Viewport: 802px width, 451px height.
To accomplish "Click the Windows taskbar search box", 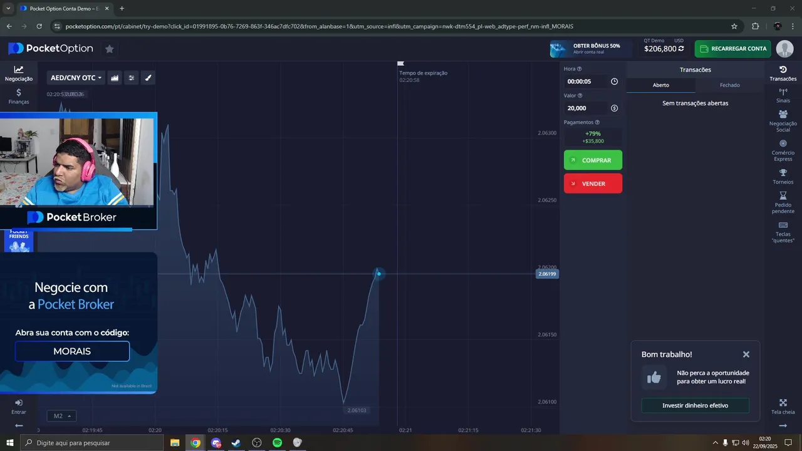I will click(x=93, y=443).
